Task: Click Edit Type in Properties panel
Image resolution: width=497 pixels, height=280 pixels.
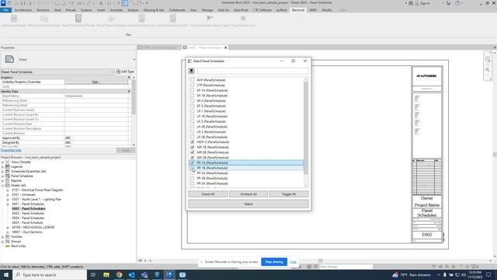Action: click(x=125, y=72)
